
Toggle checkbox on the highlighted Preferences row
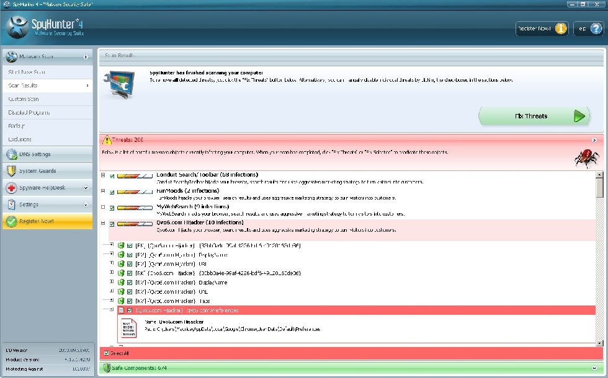pyautogui.click(x=130, y=310)
